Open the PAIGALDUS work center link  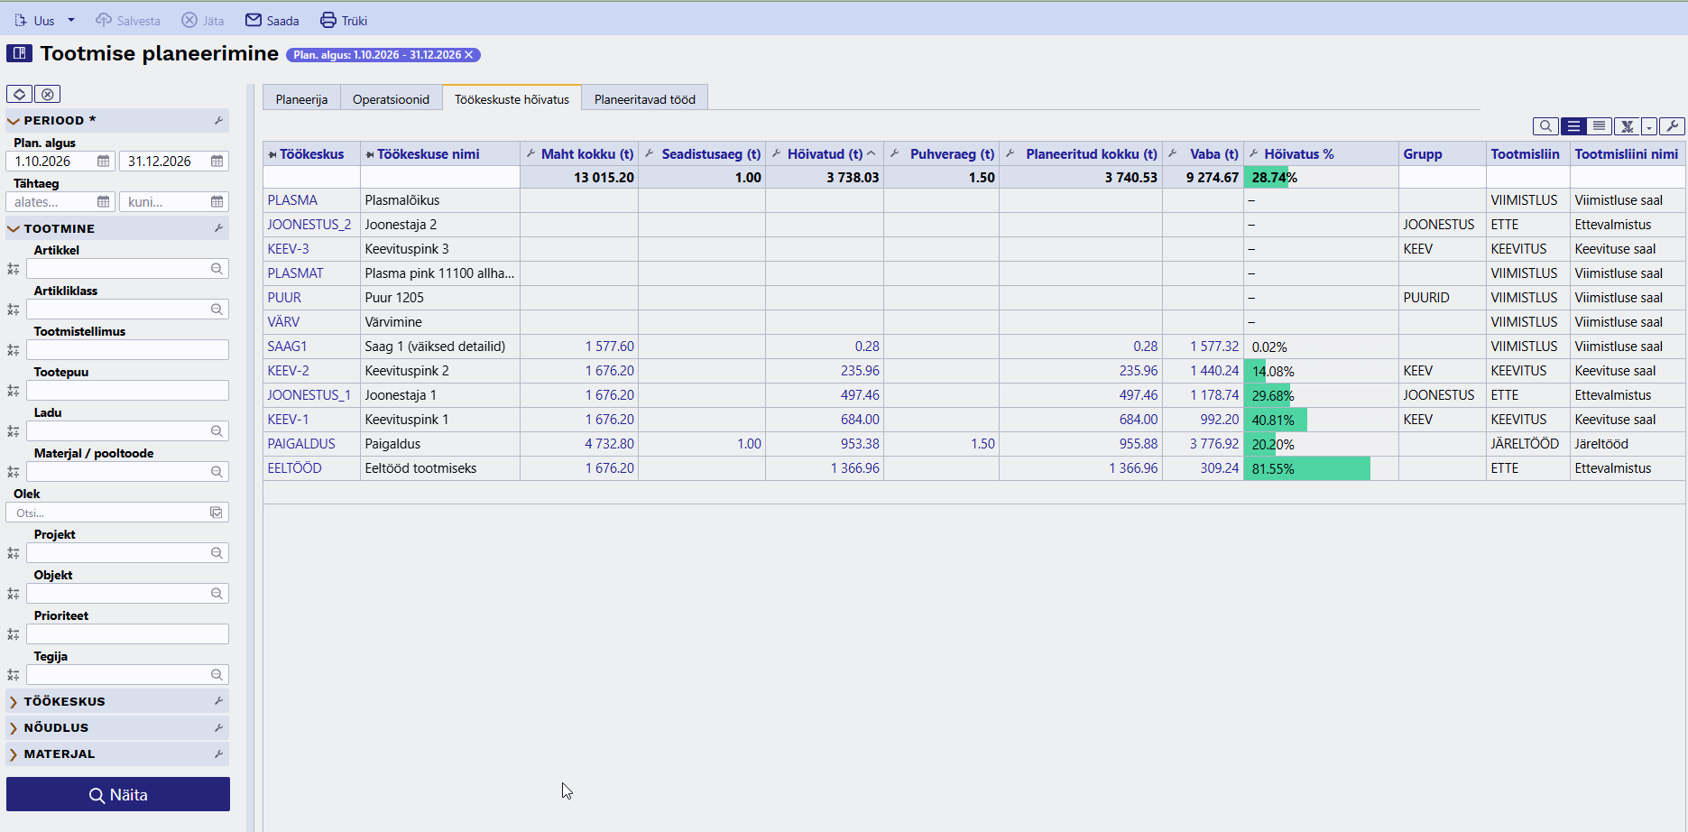pyautogui.click(x=301, y=444)
